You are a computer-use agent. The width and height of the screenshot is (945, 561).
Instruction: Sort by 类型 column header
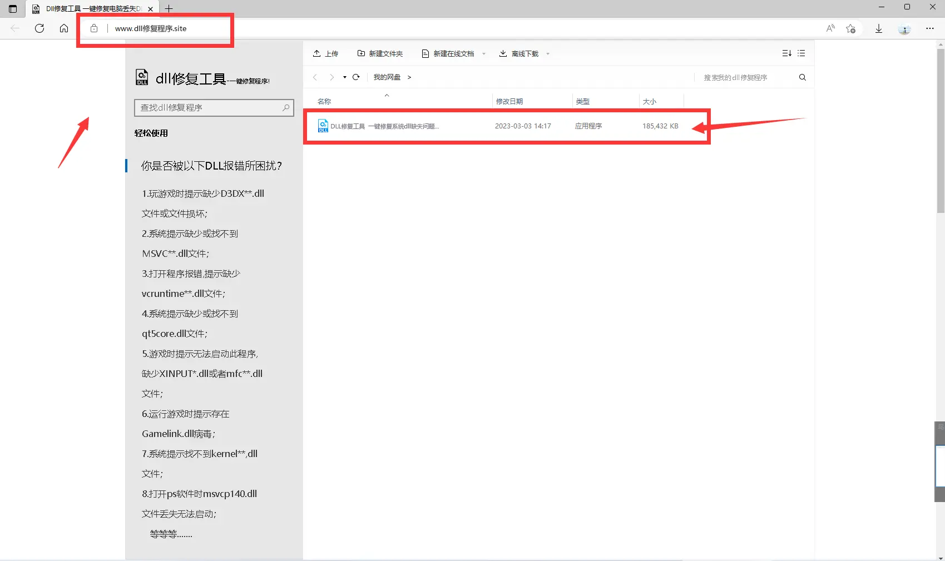pyautogui.click(x=583, y=101)
